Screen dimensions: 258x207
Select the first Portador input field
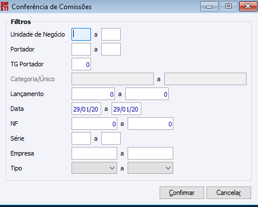point(81,49)
